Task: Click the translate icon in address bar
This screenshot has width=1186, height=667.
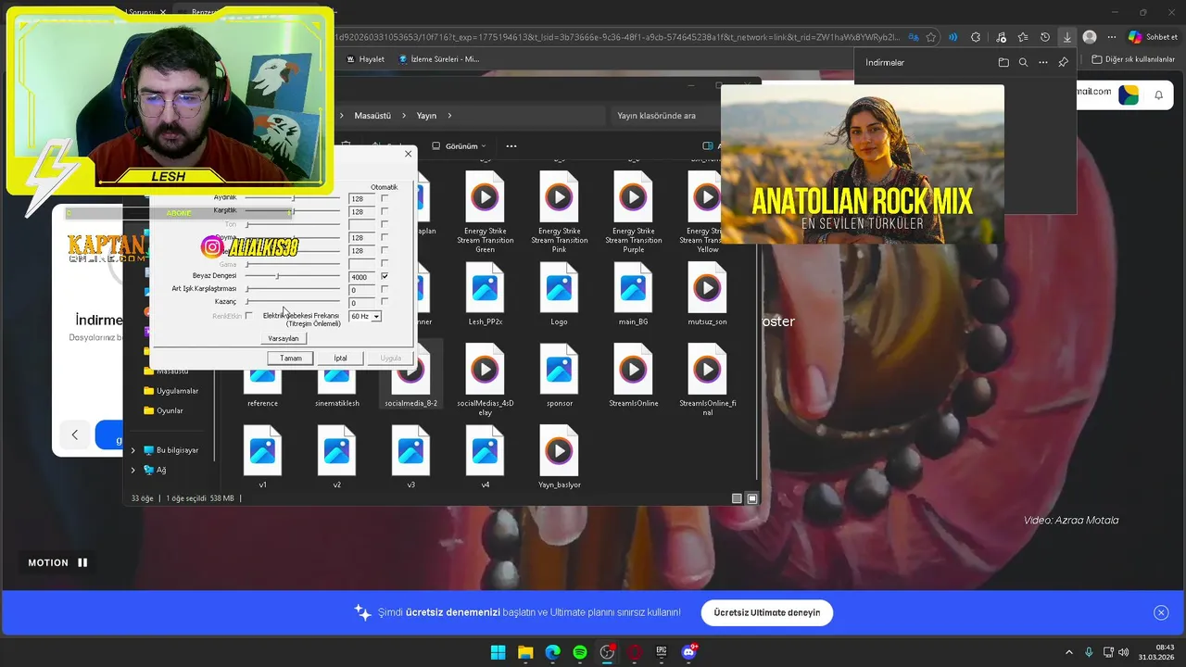Action: point(914,37)
